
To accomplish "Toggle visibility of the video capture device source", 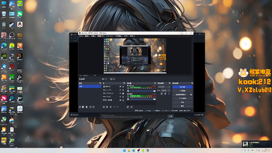I will pos(120,93).
